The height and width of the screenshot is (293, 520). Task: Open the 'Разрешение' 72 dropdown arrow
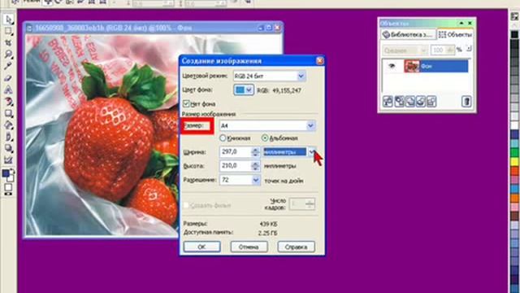[x=256, y=180]
